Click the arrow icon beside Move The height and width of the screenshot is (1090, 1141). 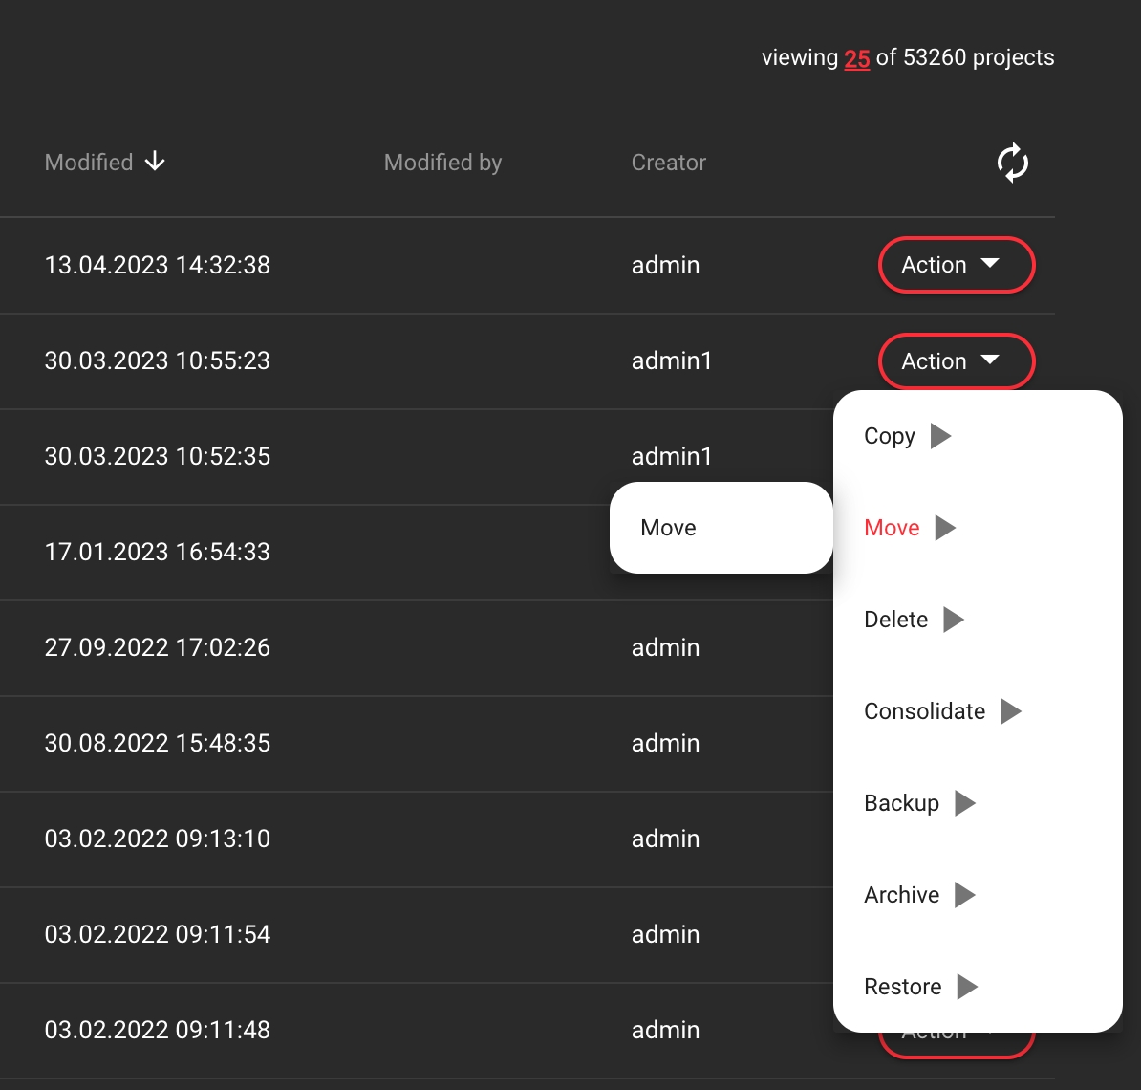coord(945,528)
